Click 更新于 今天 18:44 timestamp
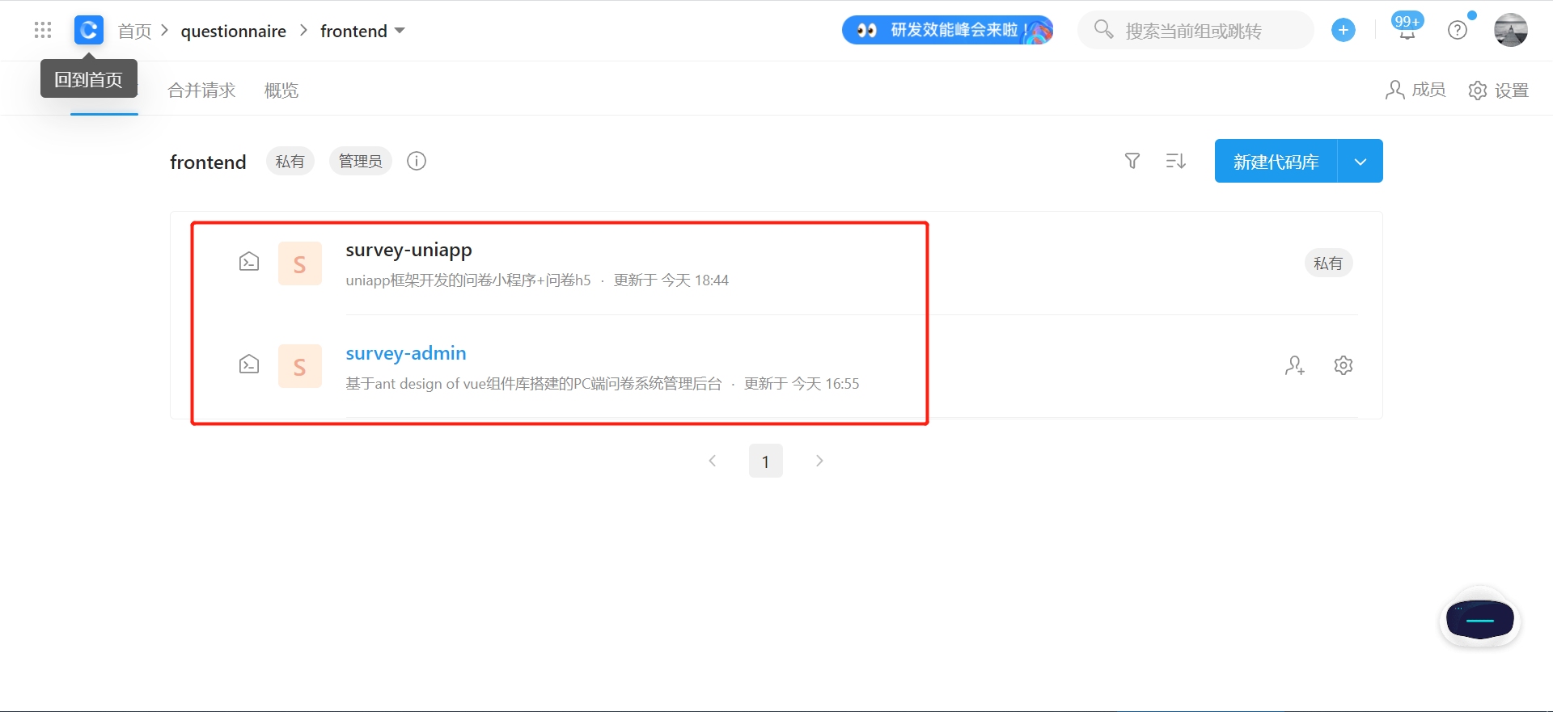Image resolution: width=1553 pixels, height=712 pixels. coord(671,280)
